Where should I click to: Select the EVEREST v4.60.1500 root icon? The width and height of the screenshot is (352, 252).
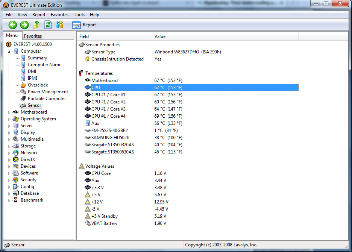9,44
